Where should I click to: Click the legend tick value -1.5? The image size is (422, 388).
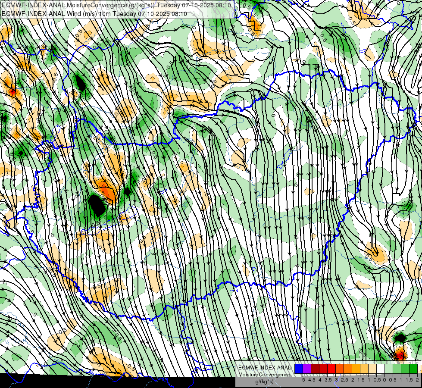tap(360, 380)
